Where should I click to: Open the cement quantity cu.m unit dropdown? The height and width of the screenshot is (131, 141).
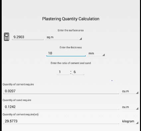pyautogui.click(x=129, y=91)
